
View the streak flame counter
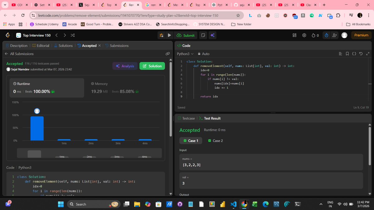click(x=315, y=35)
